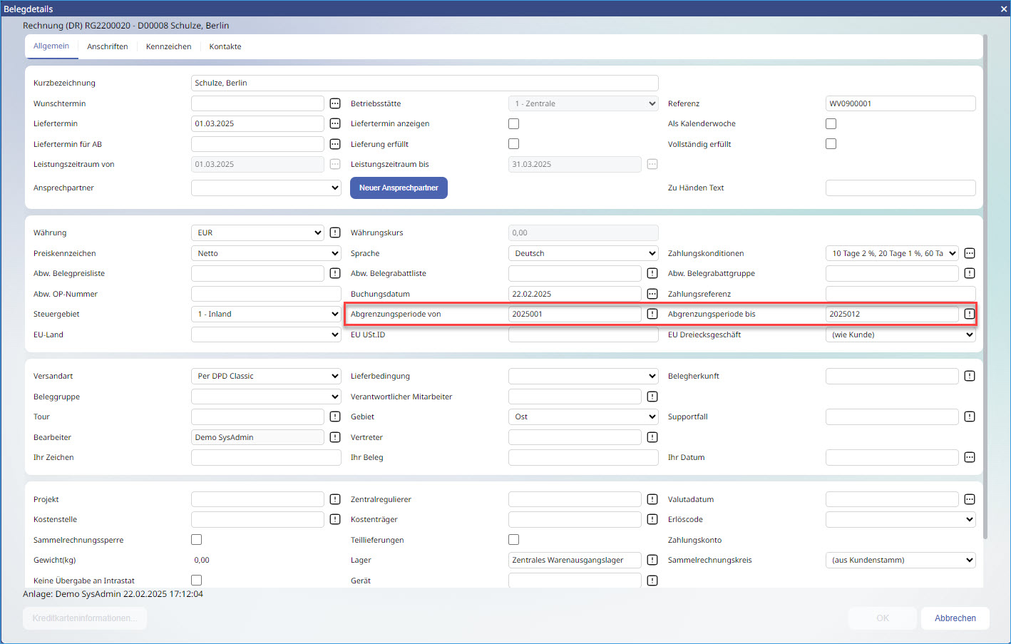Toggle Vollständig erfüllt checkbox
1011x644 pixels.
tap(831, 144)
